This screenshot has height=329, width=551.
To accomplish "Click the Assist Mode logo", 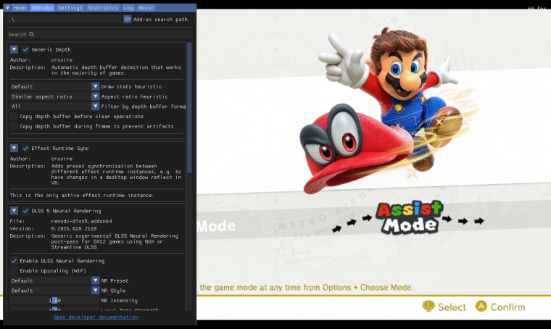I will click(x=410, y=217).
